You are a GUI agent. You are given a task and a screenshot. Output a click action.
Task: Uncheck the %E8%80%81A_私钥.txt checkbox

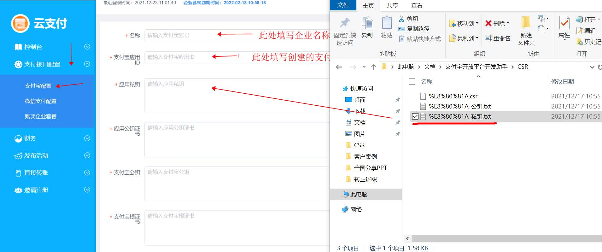pos(415,116)
